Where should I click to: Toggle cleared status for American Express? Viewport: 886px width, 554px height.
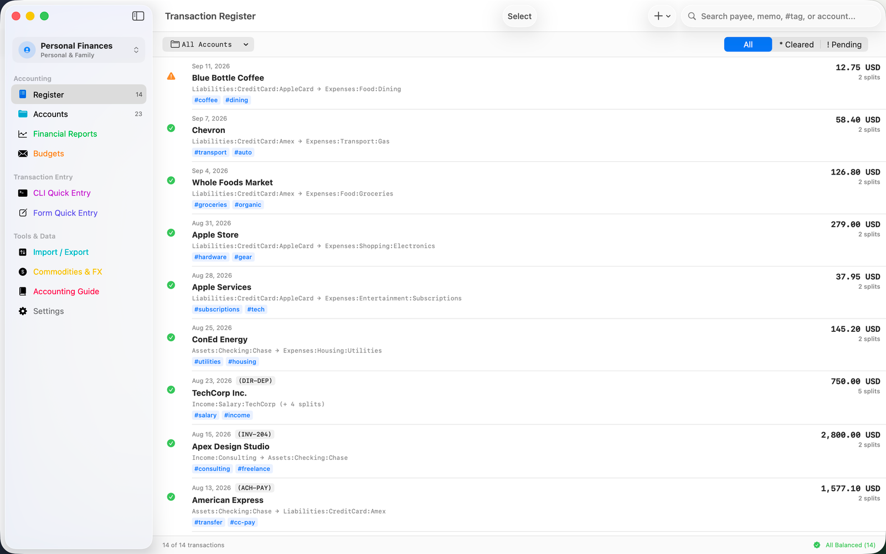point(171,497)
